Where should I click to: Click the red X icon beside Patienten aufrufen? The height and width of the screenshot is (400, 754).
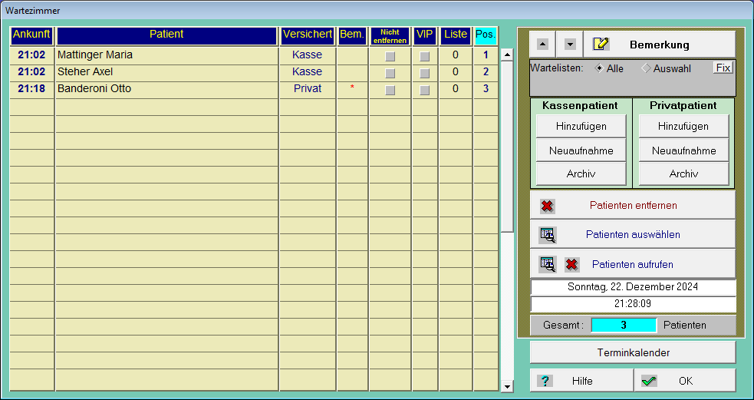tap(571, 265)
